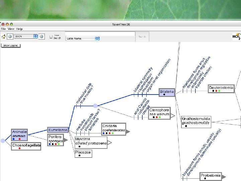
Task: Click the 'blastopore forms anus' branch label
Action: point(194,73)
